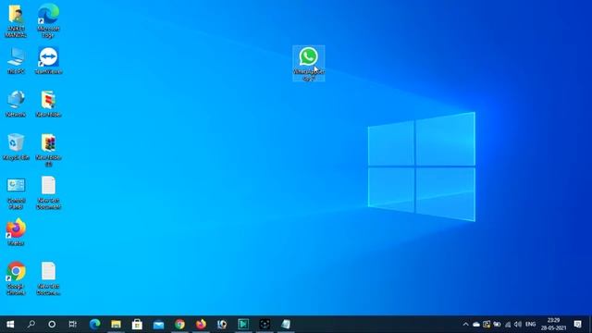
Task: Open network connections tray icon
Action: coord(508,325)
